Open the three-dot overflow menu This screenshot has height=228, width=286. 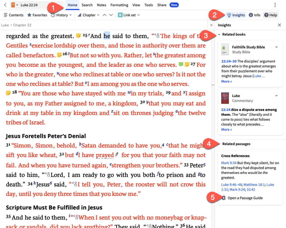pos(275,5)
